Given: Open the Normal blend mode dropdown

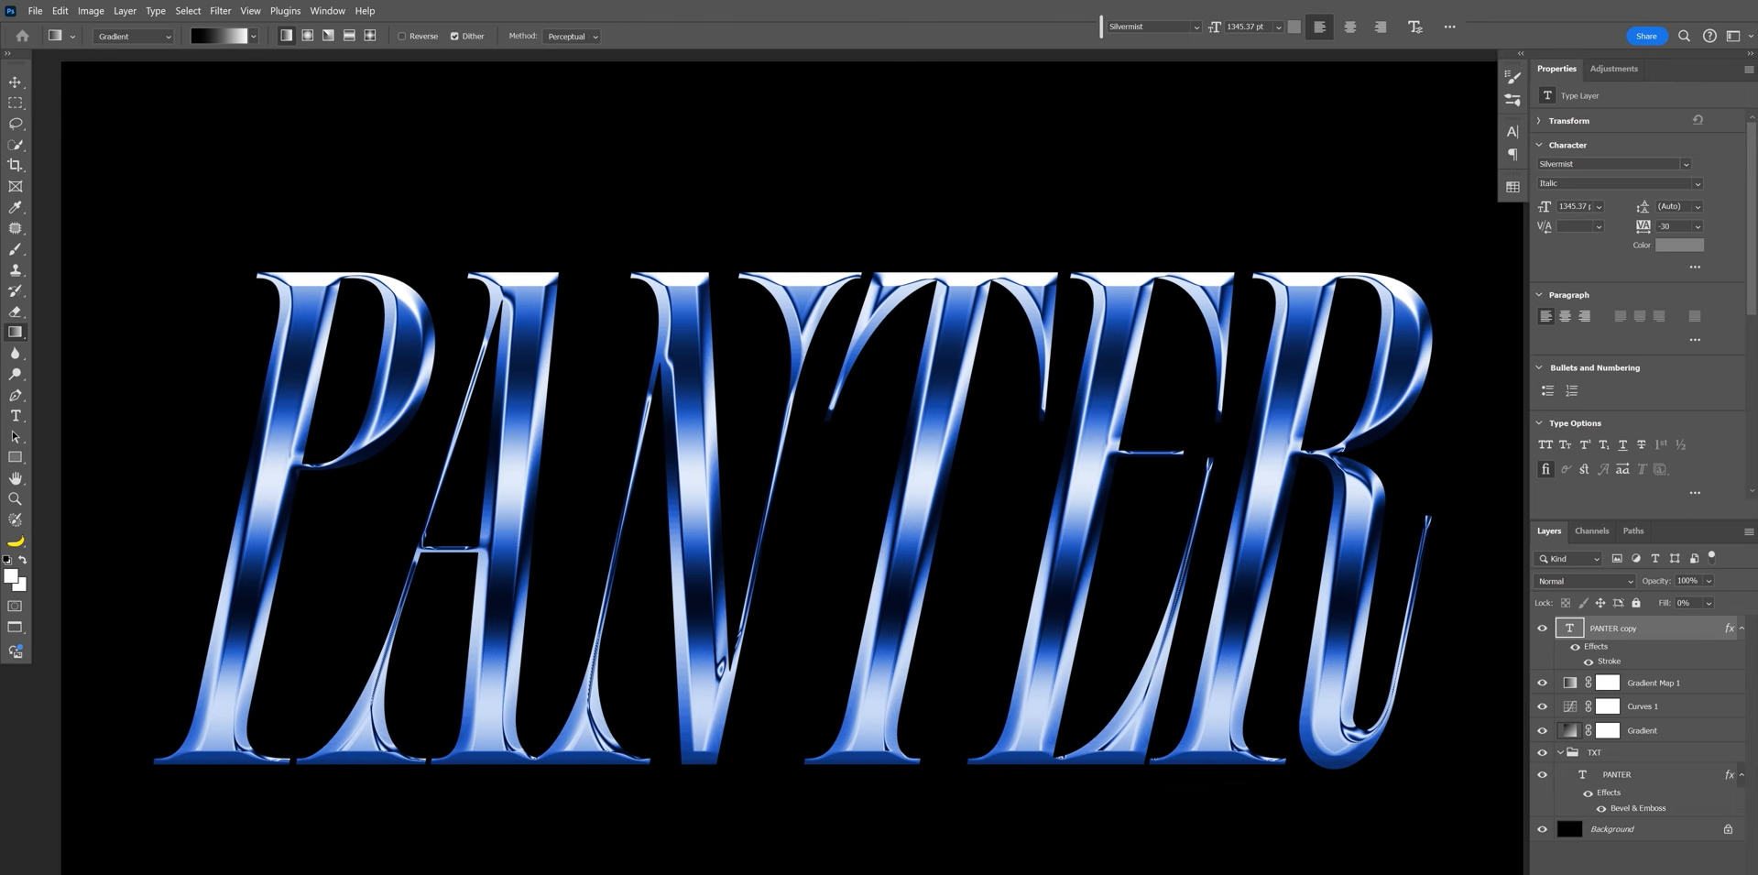Looking at the screenshot, I should pyautogui.click(x=1584, y=581).
